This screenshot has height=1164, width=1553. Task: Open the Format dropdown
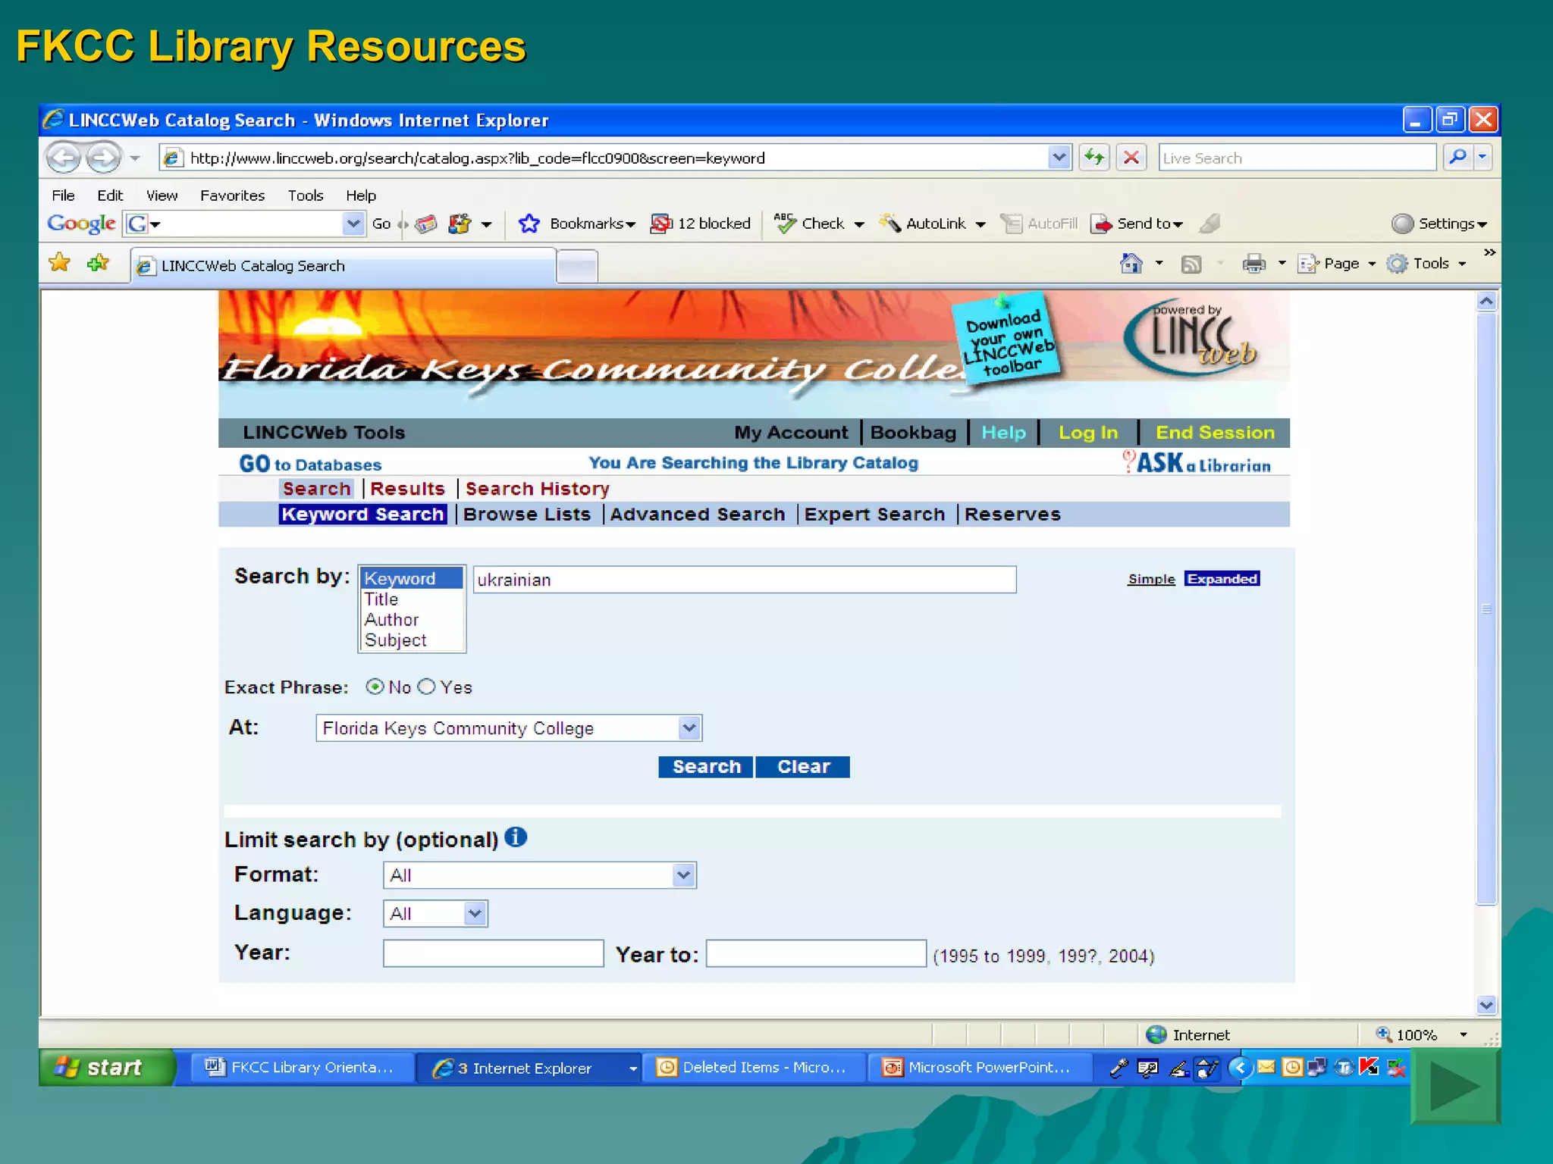point(683,875)
